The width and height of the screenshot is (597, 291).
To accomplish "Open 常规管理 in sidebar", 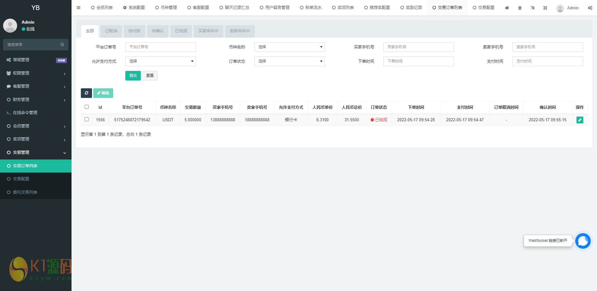I will coord(36,60).
